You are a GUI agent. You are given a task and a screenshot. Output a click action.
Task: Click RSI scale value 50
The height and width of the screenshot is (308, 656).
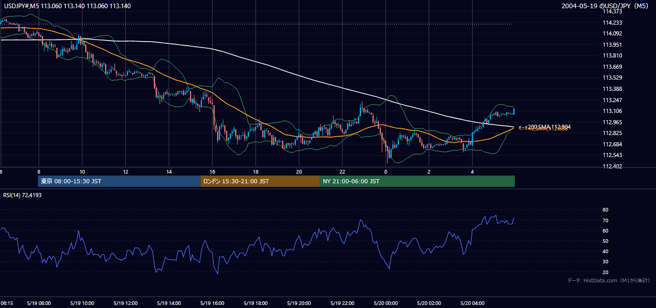click(x=605, y=241)
